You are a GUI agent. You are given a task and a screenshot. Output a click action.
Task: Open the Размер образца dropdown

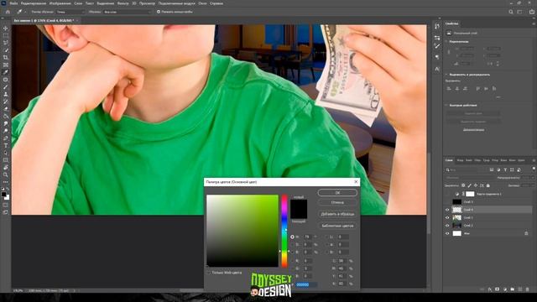click(70, 12)
